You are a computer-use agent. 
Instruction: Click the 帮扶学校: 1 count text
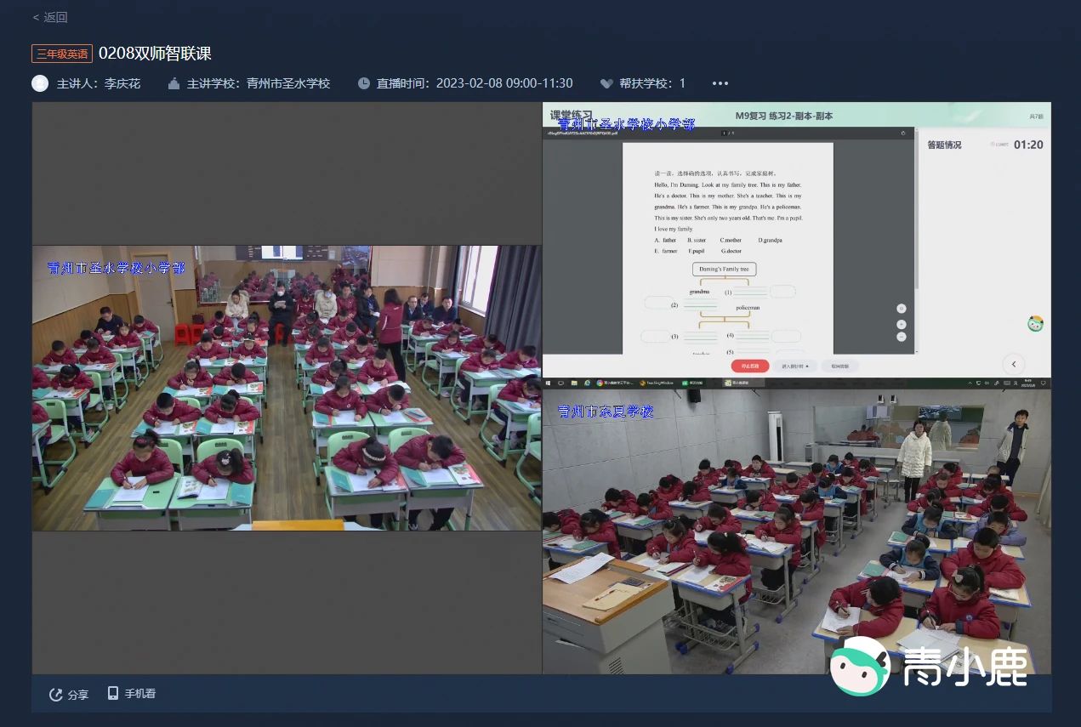click(652, 83)
